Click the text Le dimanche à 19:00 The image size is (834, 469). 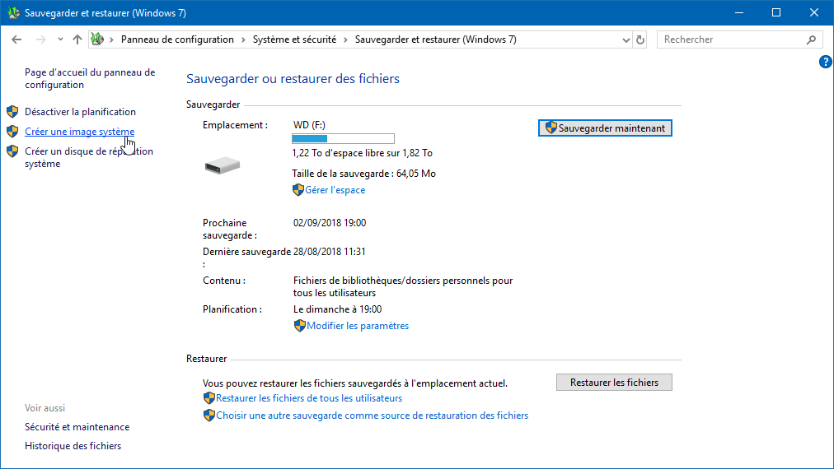click(x=337, y=309)
